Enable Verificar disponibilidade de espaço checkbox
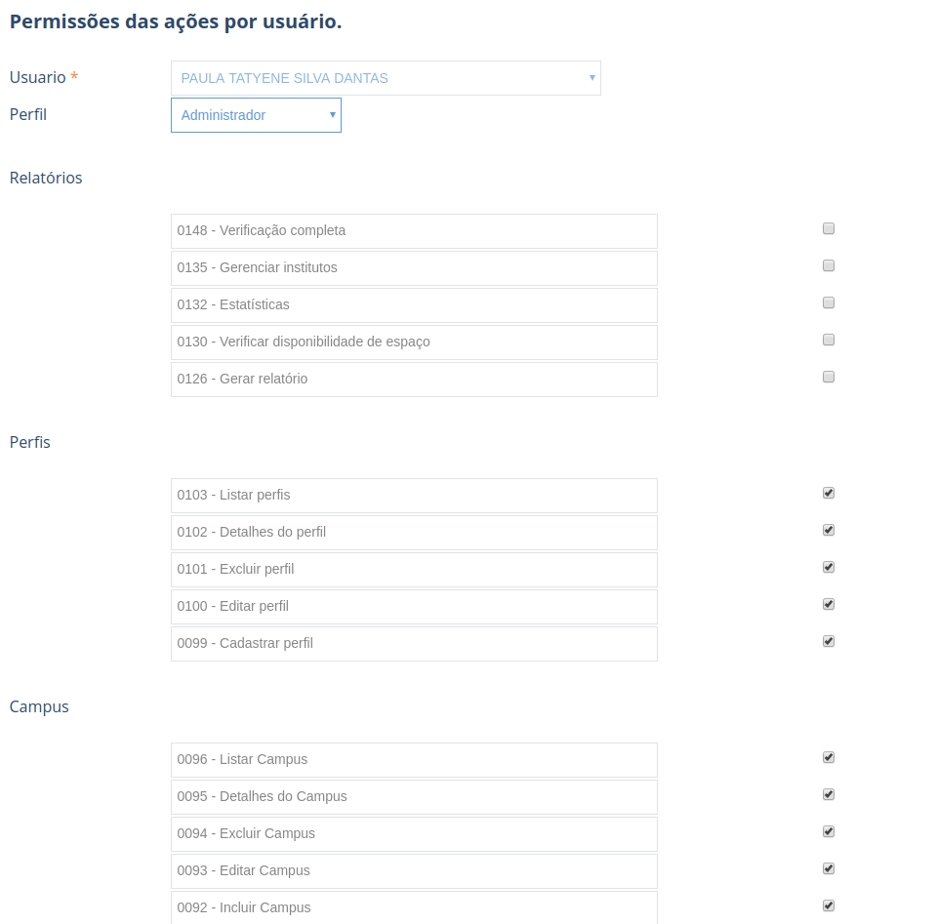 tap(829, 340)
